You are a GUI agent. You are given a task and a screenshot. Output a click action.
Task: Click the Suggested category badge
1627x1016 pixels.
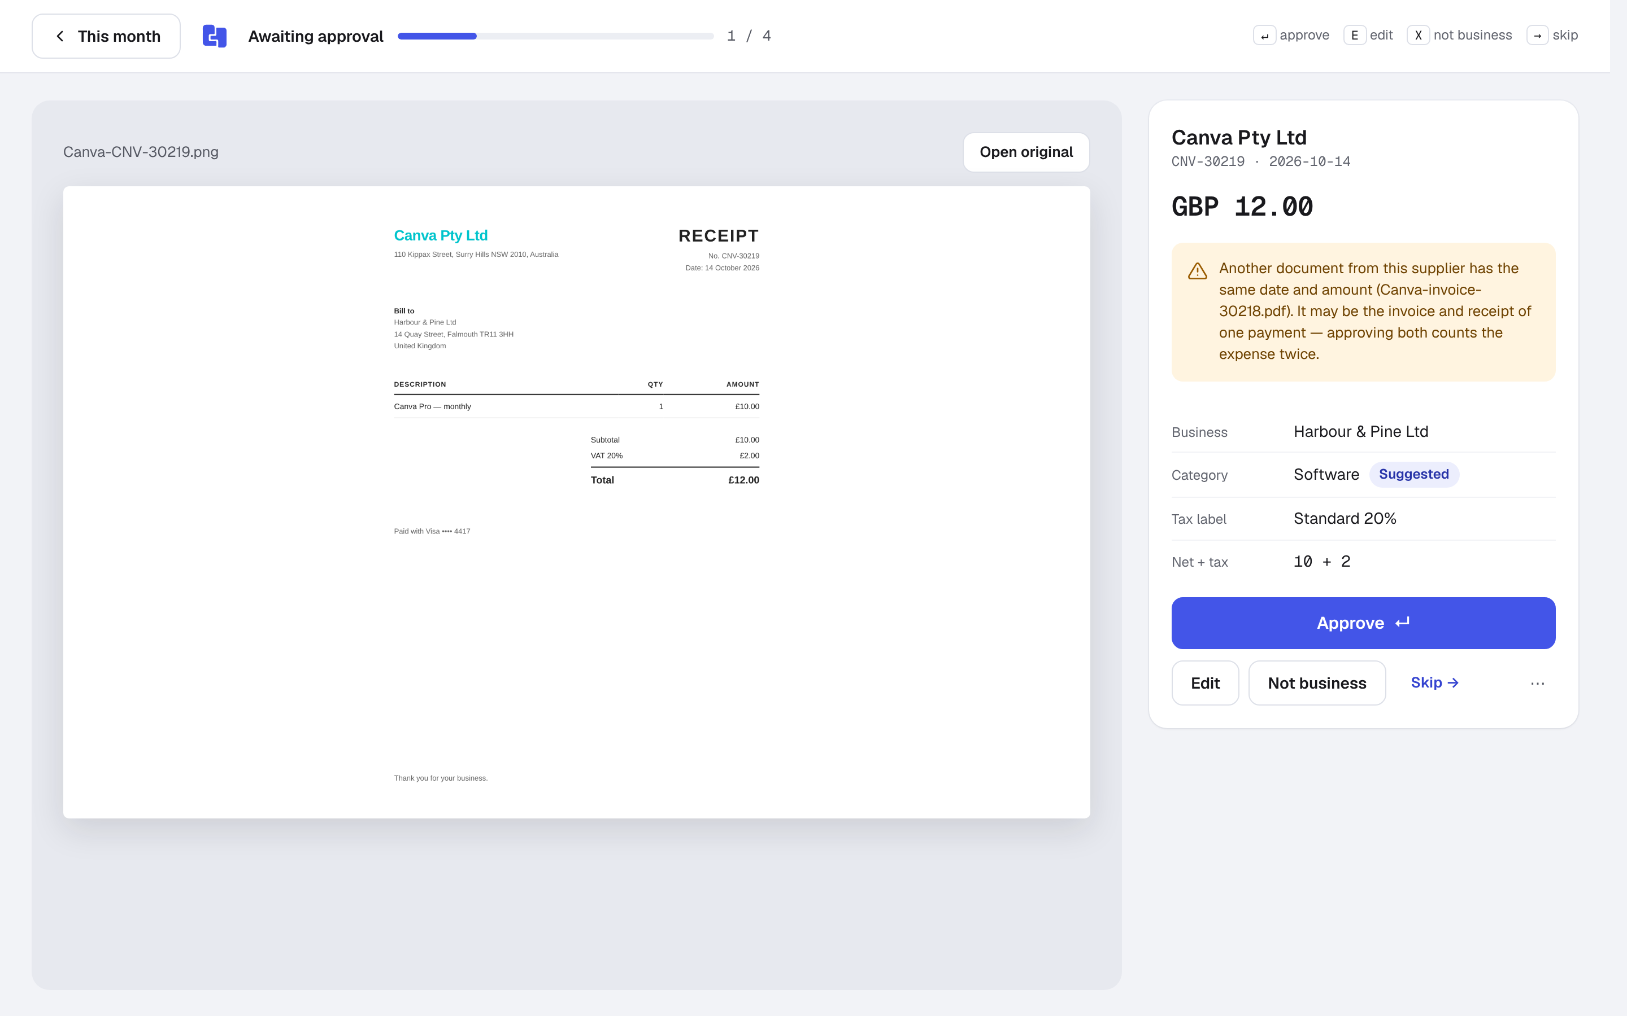click(x=1413, y=474)
